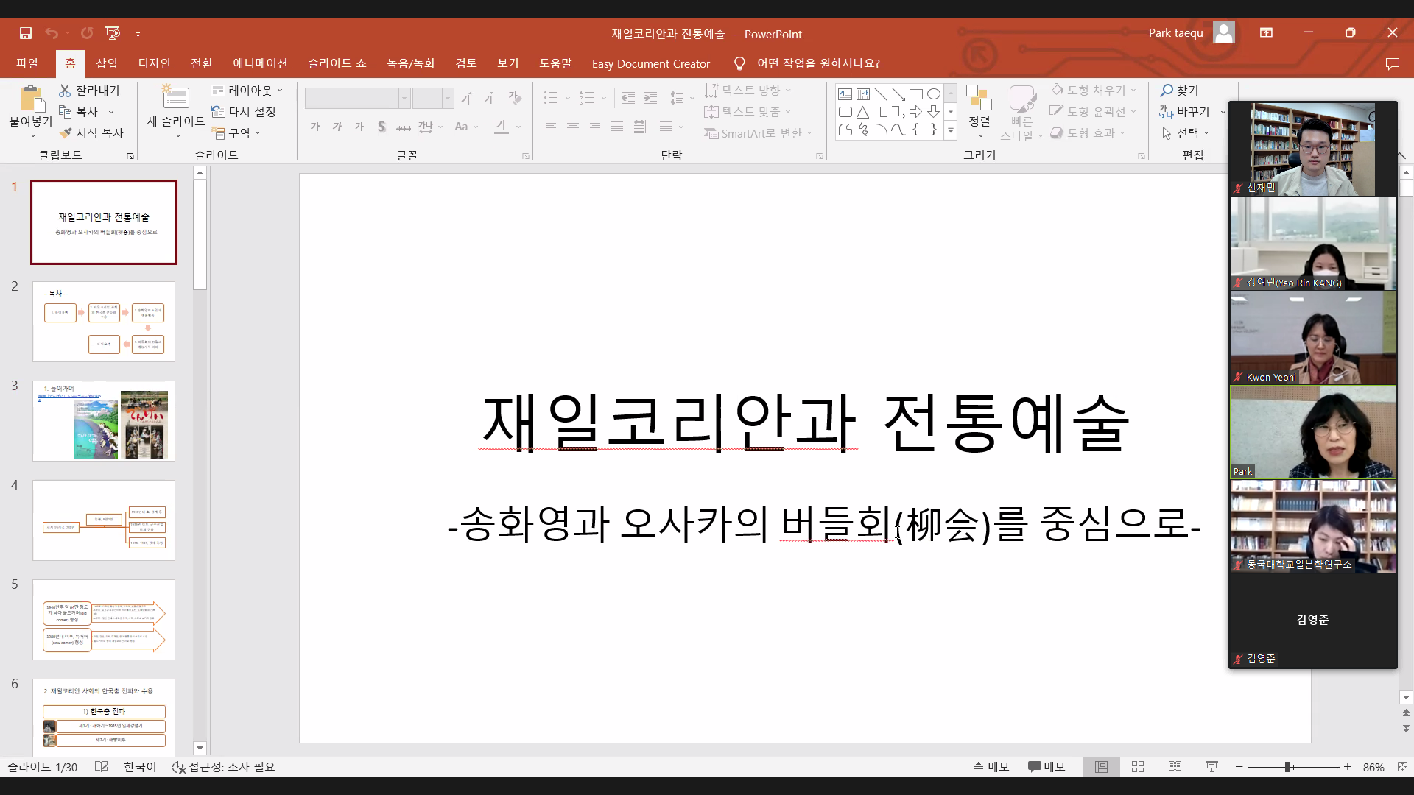Click decrease font size icon
This screenshot has height=795, width=1414.
(x=488, y=98)
